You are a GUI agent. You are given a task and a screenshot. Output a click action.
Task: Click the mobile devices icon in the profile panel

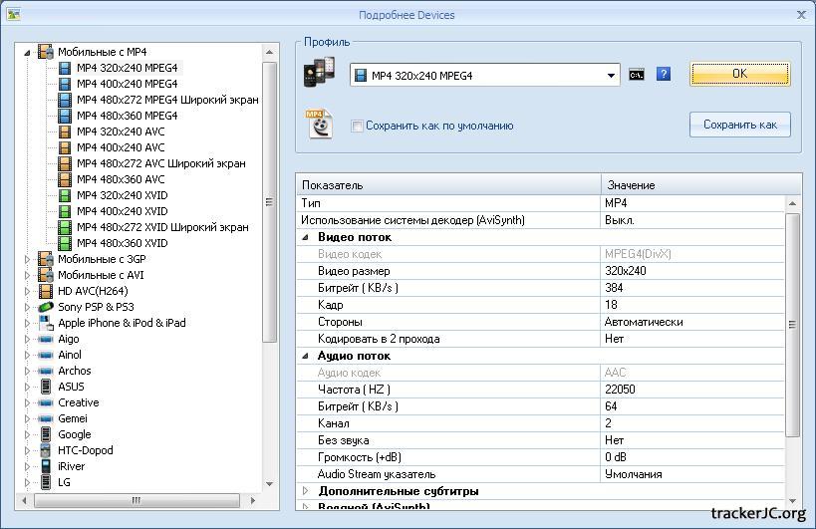(x=319, y=74)
